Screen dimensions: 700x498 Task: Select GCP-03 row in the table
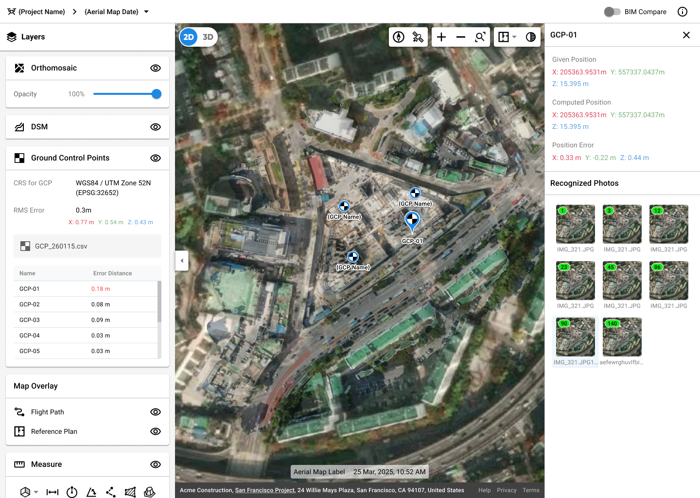(86, 320)
